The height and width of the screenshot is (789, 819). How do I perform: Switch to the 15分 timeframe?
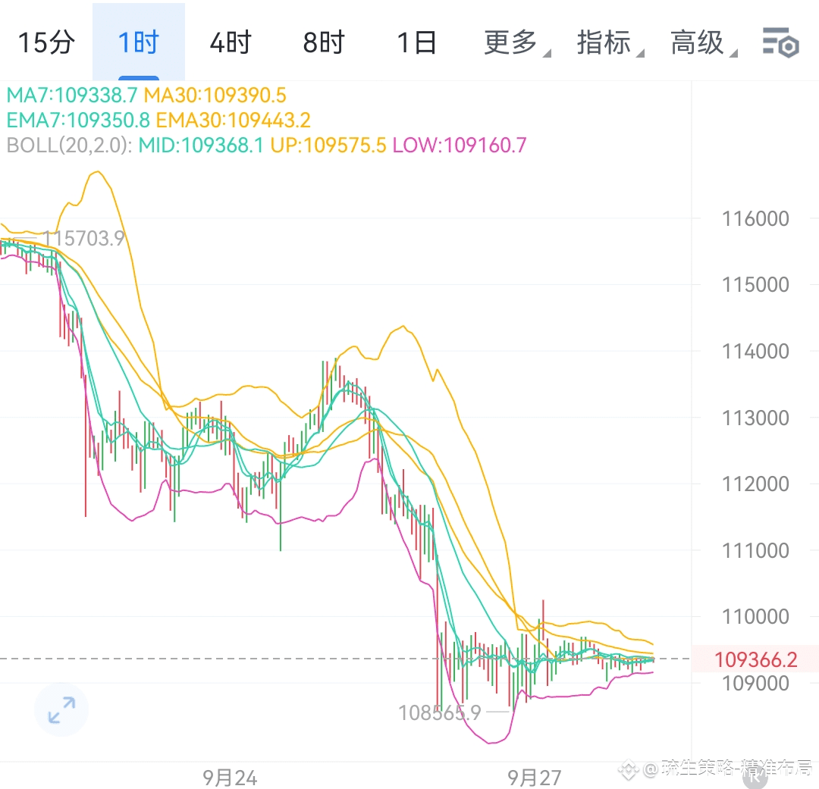(x=46, y=42)
